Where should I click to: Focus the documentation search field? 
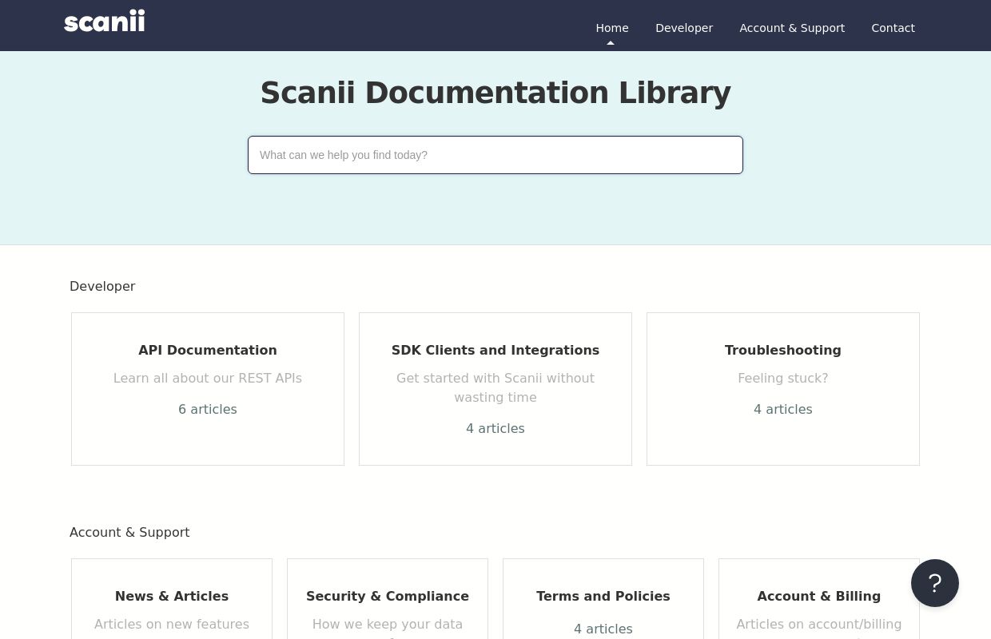click(x=495, y=155)
